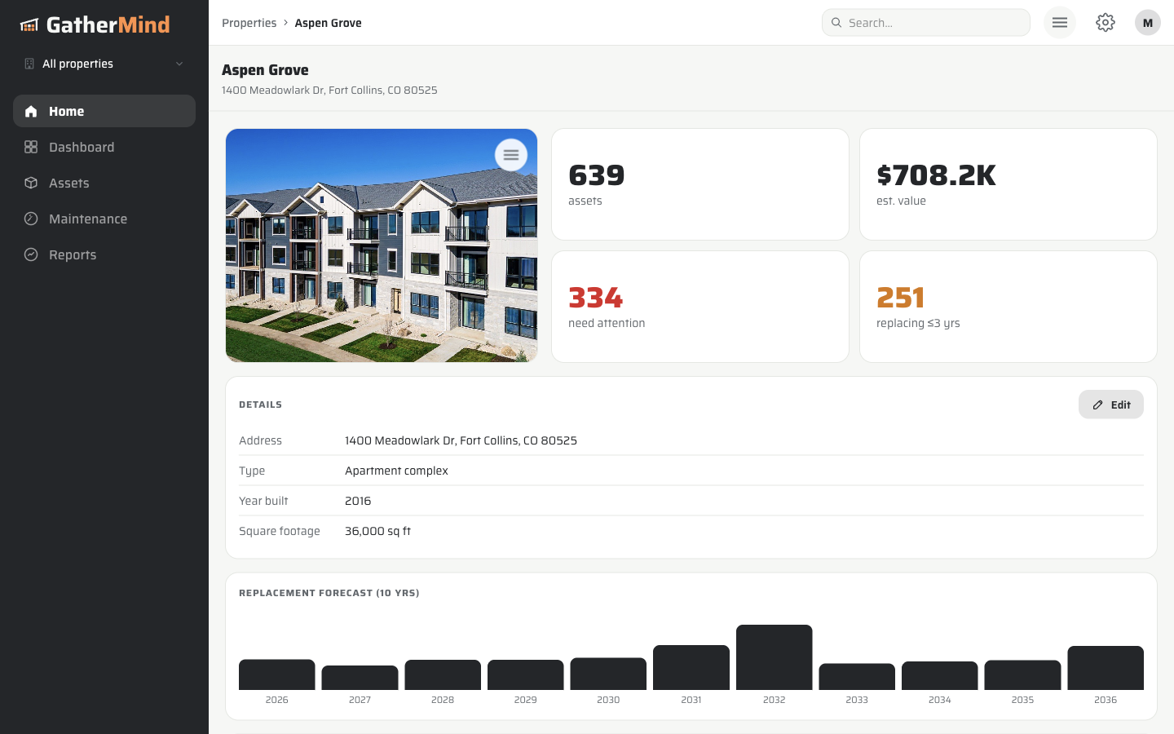Click the GatherMind logo icon
Viewport: 1174px width, 734px height.
coord(29,24)
